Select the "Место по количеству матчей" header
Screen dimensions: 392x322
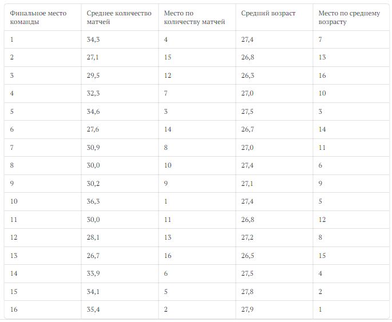[x=195, y=17]
